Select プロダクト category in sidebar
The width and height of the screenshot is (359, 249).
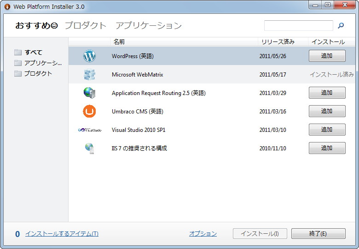tap(38, 73)
